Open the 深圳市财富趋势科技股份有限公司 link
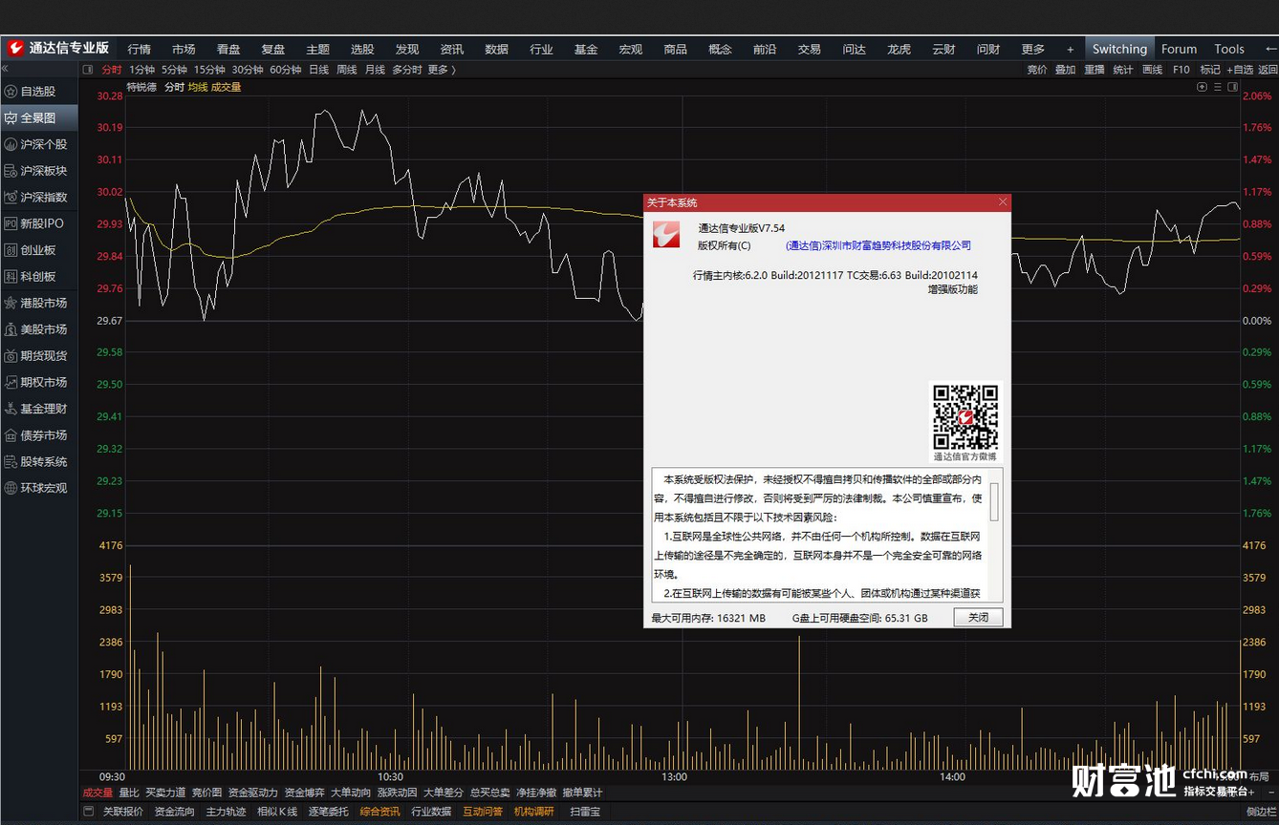Viewport: 1279px width, 825px height. tap(878, 245)
